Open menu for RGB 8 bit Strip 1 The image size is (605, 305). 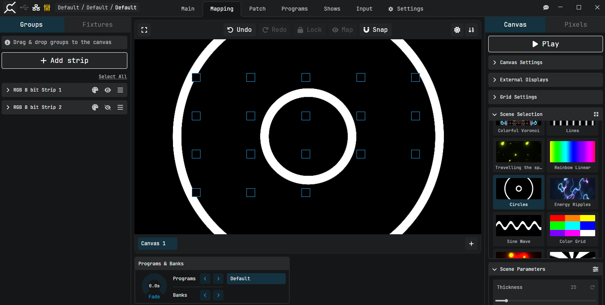[120, 90]
